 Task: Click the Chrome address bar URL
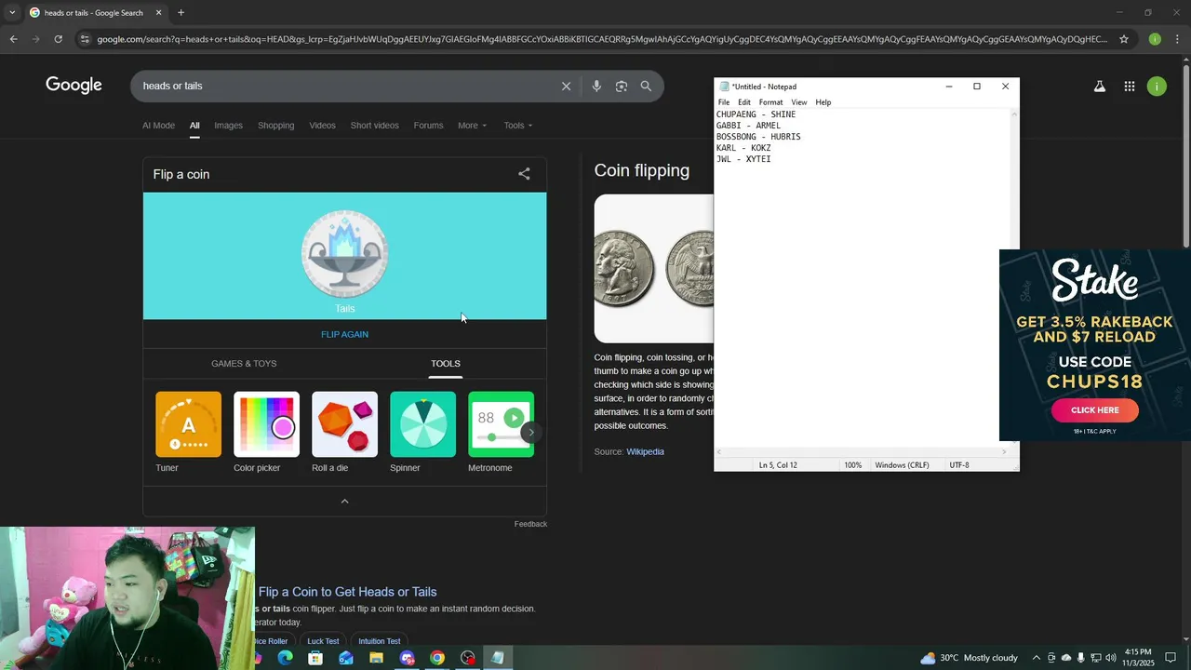tap(601, 39)
